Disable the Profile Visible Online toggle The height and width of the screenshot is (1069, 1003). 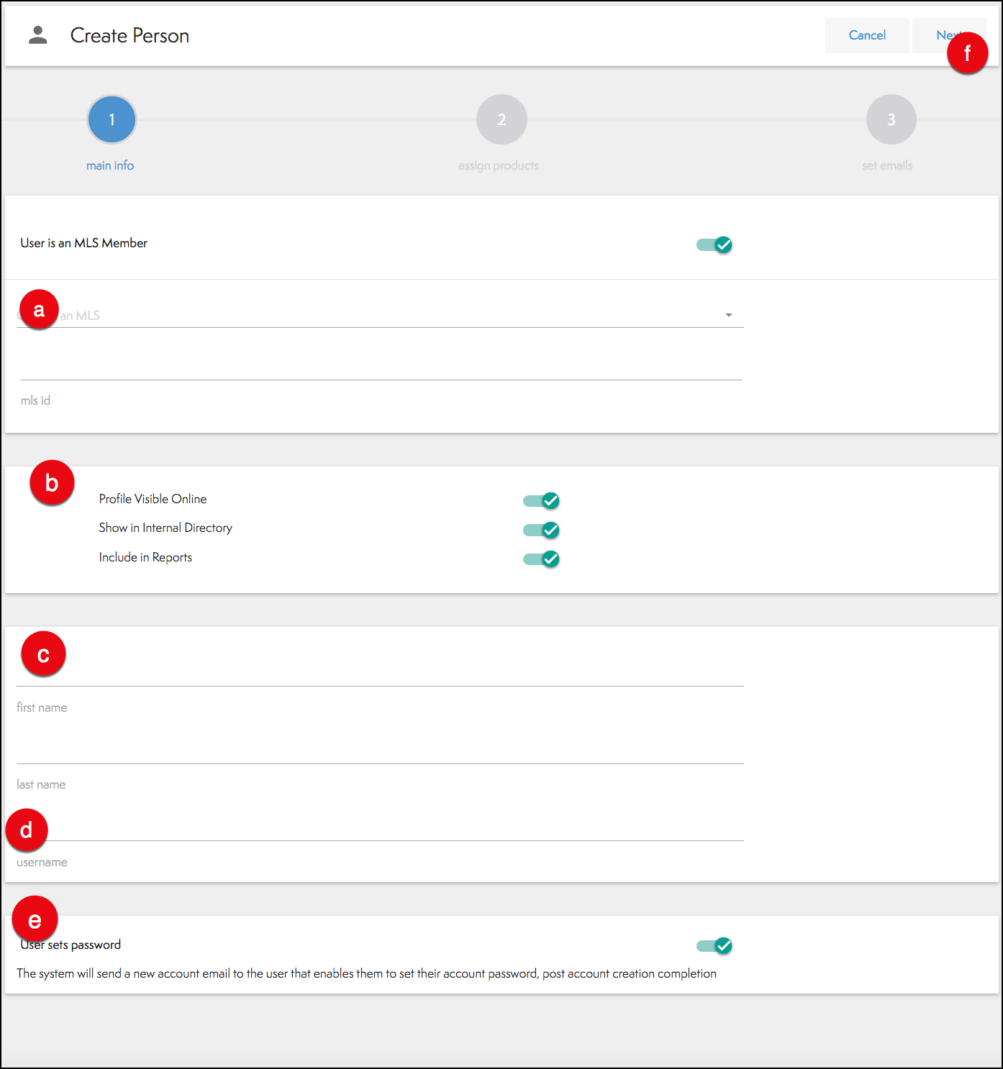coord(541,500)
